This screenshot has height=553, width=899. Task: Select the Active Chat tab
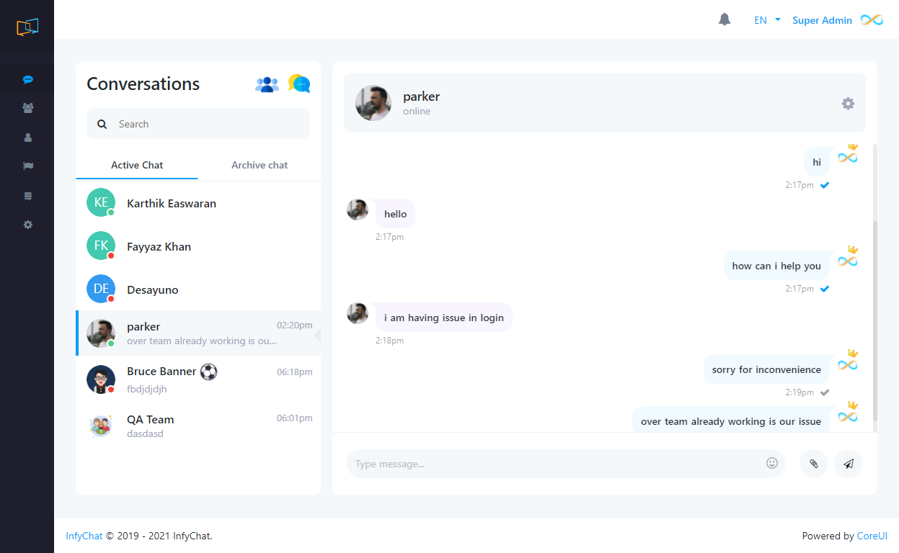pos(136,165)
